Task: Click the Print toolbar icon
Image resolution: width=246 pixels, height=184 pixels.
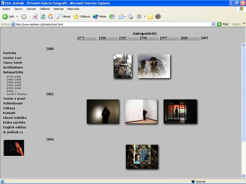Action: click(x=130, y=17)
